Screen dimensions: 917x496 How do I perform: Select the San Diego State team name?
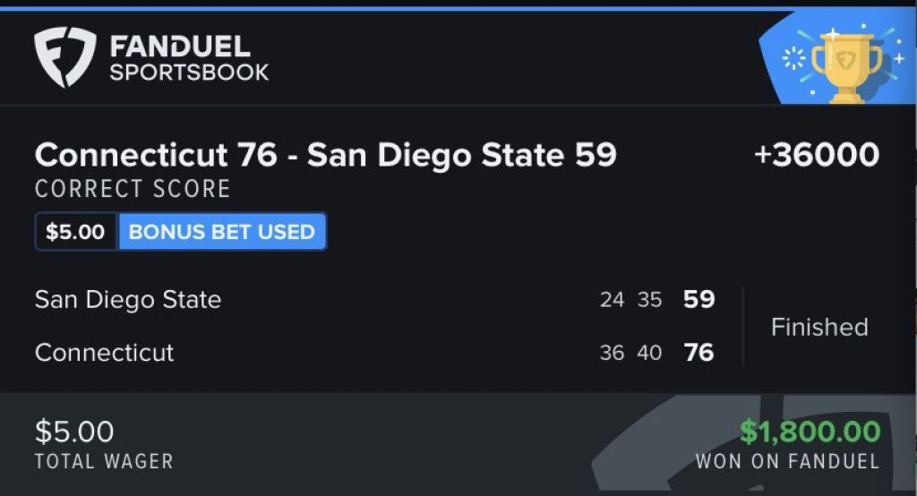[x=128, y=299]
